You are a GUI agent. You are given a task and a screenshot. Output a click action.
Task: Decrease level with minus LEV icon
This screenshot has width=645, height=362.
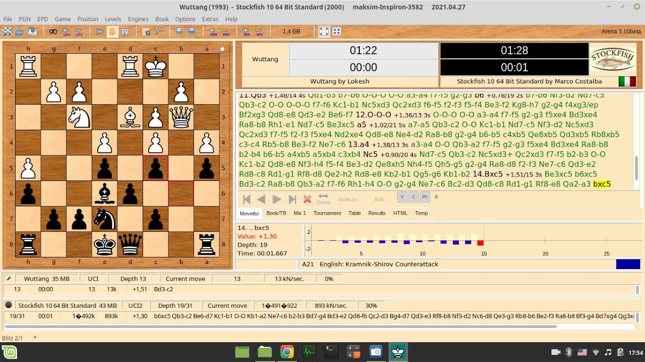[x=79, y=31]
